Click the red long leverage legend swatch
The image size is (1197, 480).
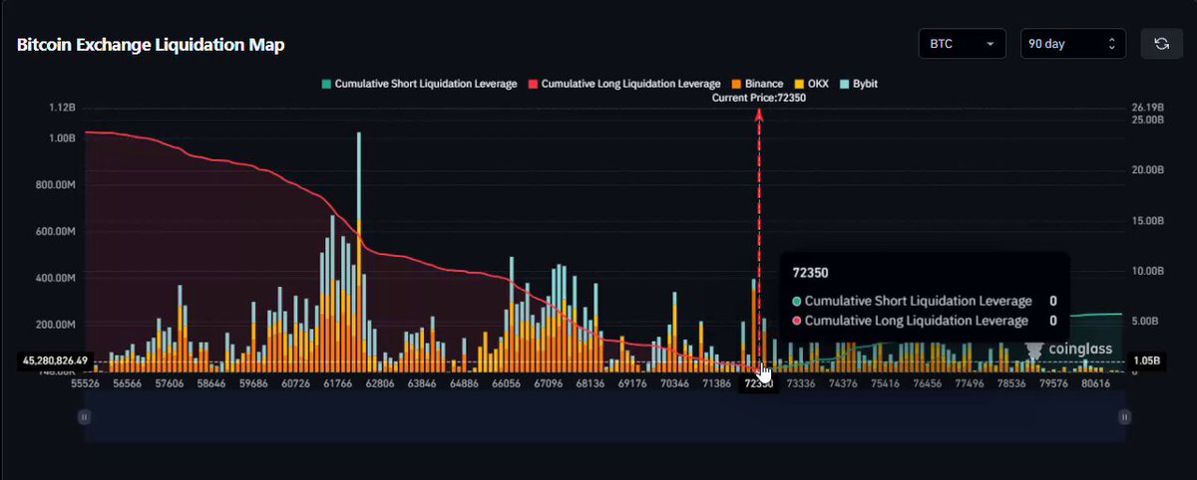click(x=534, y=84)
